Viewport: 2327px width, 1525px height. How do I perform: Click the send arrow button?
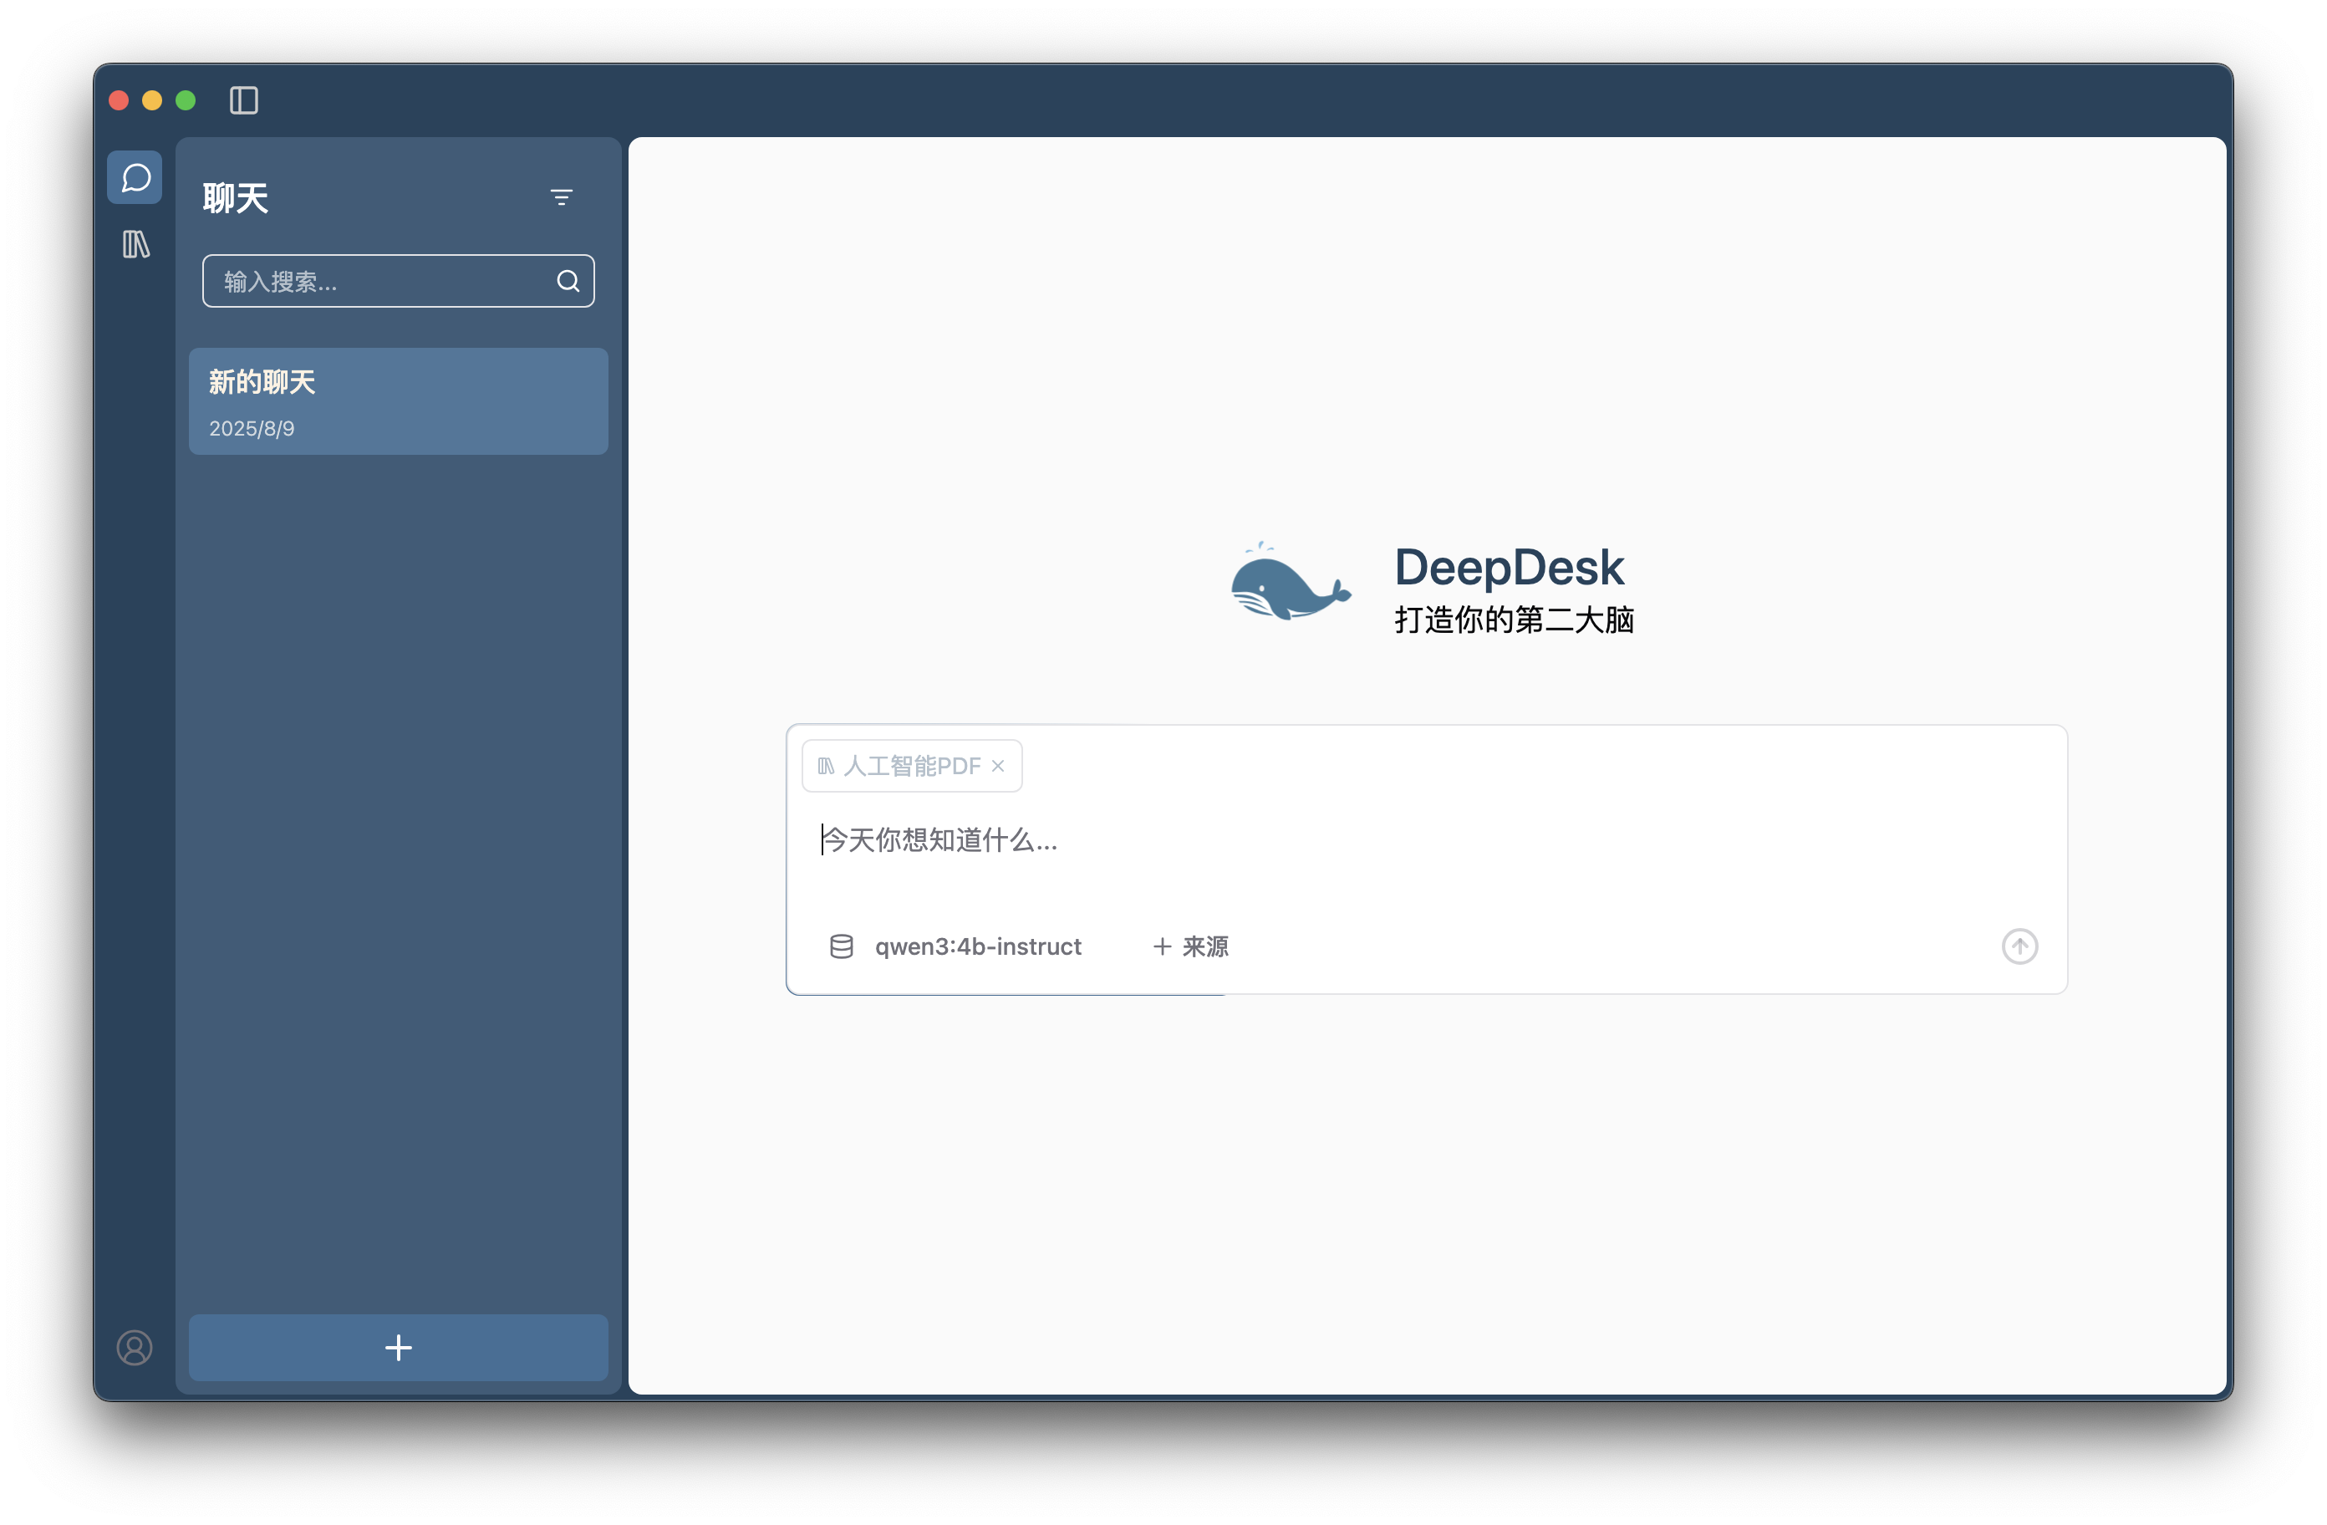coord(2019,946)
